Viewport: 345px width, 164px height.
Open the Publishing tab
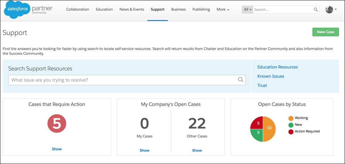201,9
